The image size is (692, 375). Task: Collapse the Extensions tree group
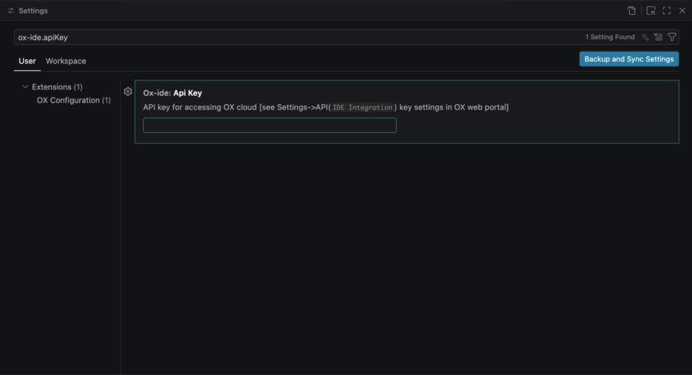coord(25,87)
